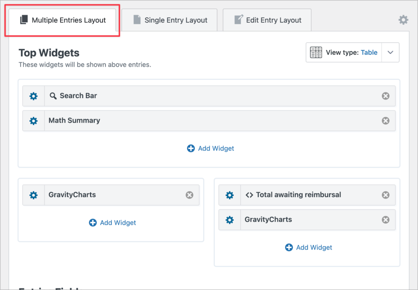Screen dimensions: 418x290
Task: Open the Math Summary widget settings gear
Action: 33,121
